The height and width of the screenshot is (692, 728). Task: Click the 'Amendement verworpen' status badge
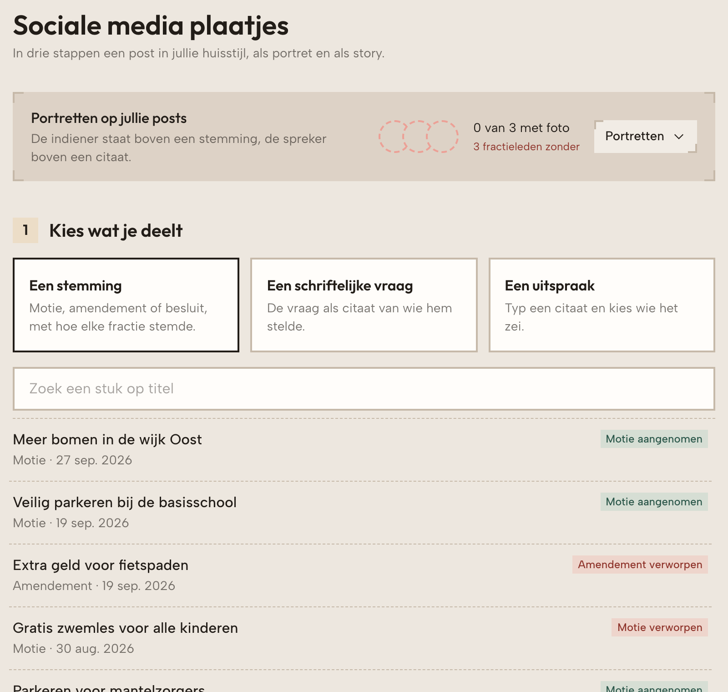[640, 565]
